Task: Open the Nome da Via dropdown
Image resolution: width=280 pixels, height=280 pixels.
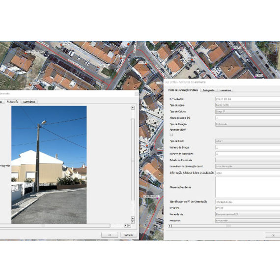Action: pyautogui.click(x=248, y=214)
